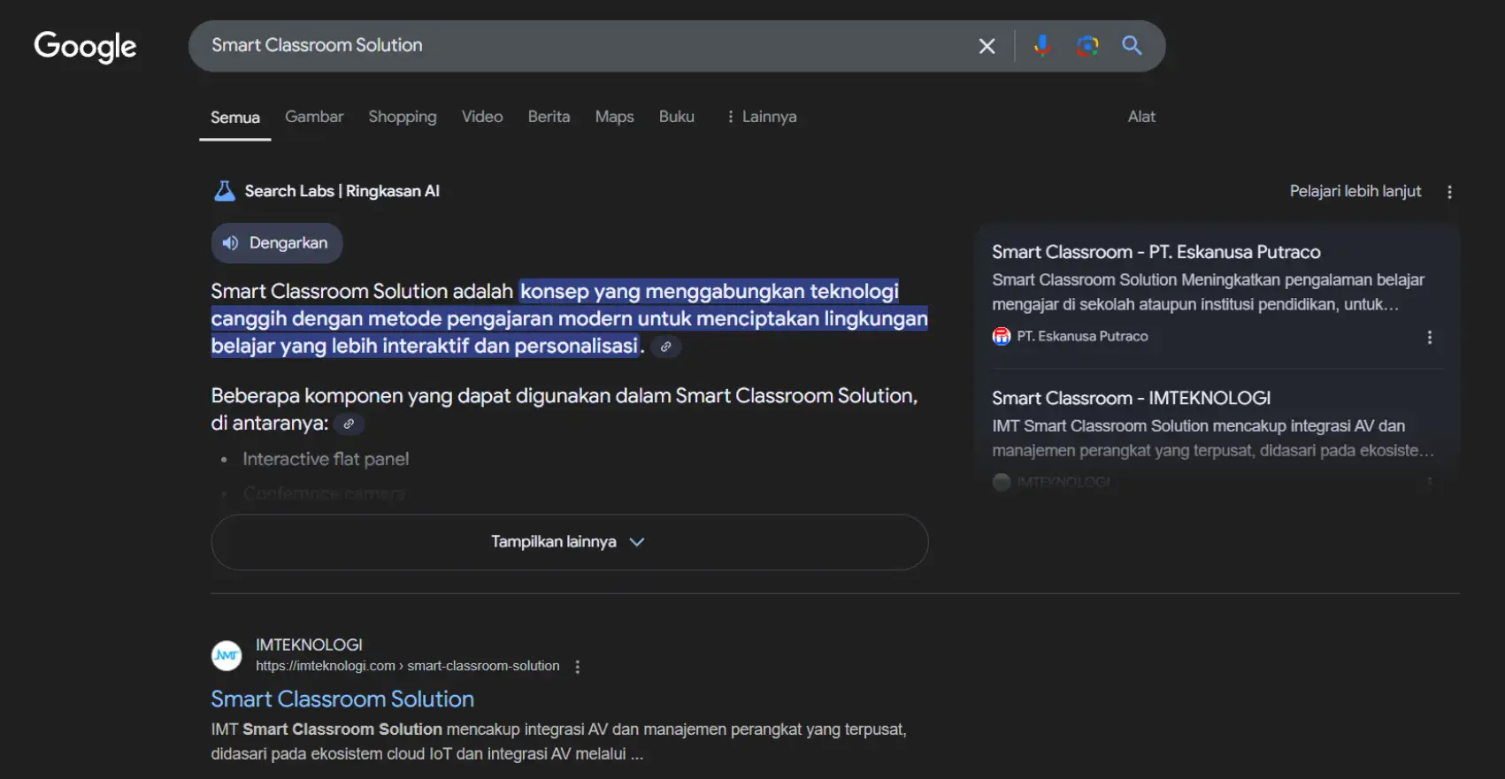
Task: Switch to the Maps tab
Action: point(614,117)
